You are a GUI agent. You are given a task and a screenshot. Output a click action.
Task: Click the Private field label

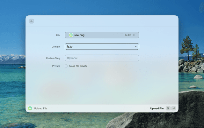pyautogui.click(x=56, y=66)
